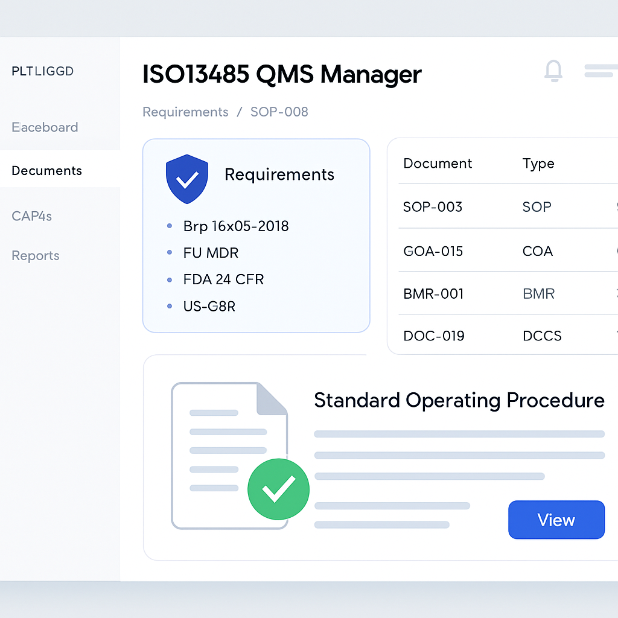This screenshot has width=618, height=618.
Task: Click the PLTLIGGD logo text
Action: point(43,71)
